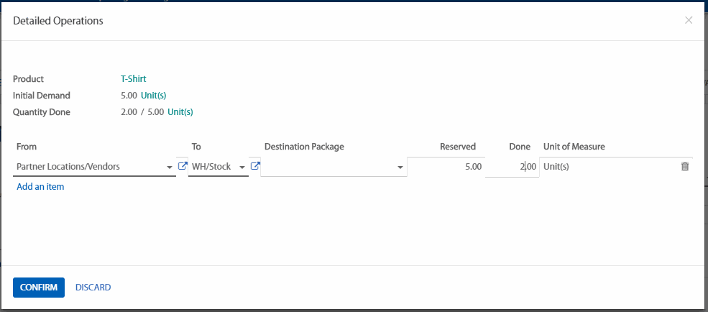Close the Detailed Operations dialog
The width and height of the screenshot is (708, 312).
(689, 21)
